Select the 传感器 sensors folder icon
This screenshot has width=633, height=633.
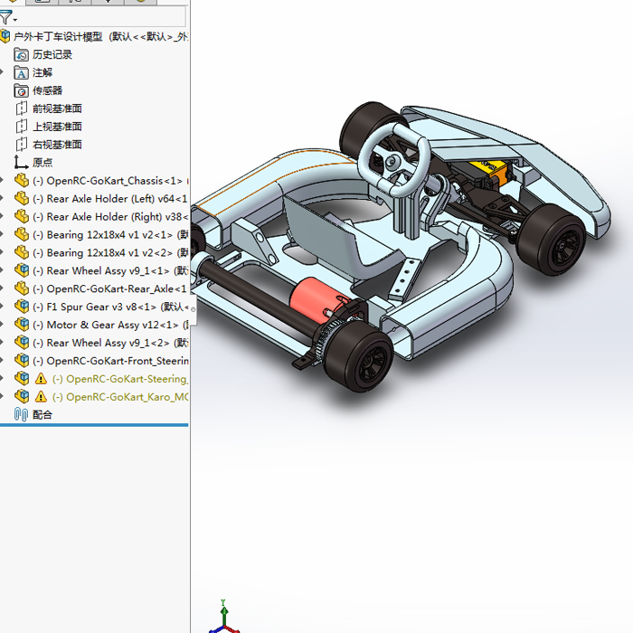click(x=21, y=90)
